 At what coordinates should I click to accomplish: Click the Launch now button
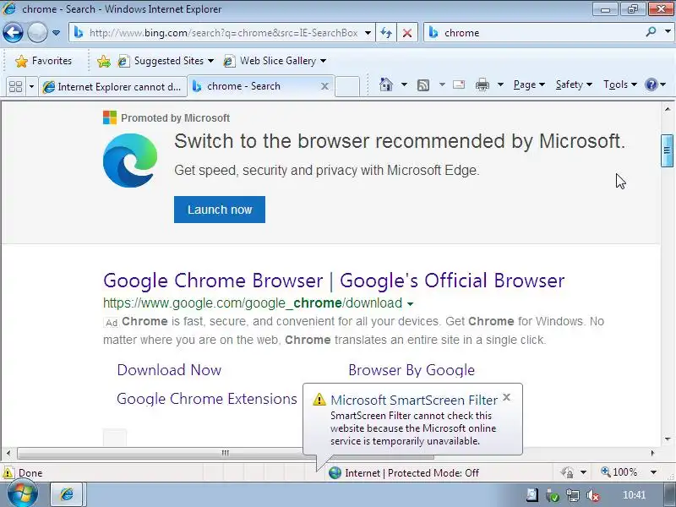220,210
